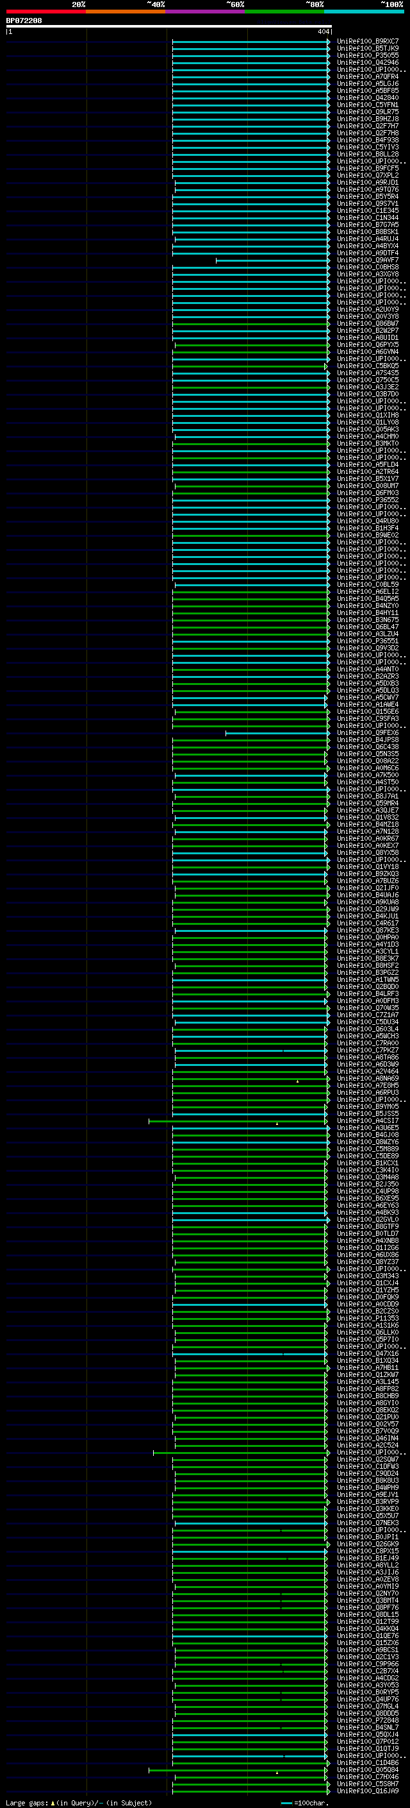The height and width of the screenshot is (1808, 410).
Task: Open hit UniRef100_A7QFR4
Action: point(368,76)
